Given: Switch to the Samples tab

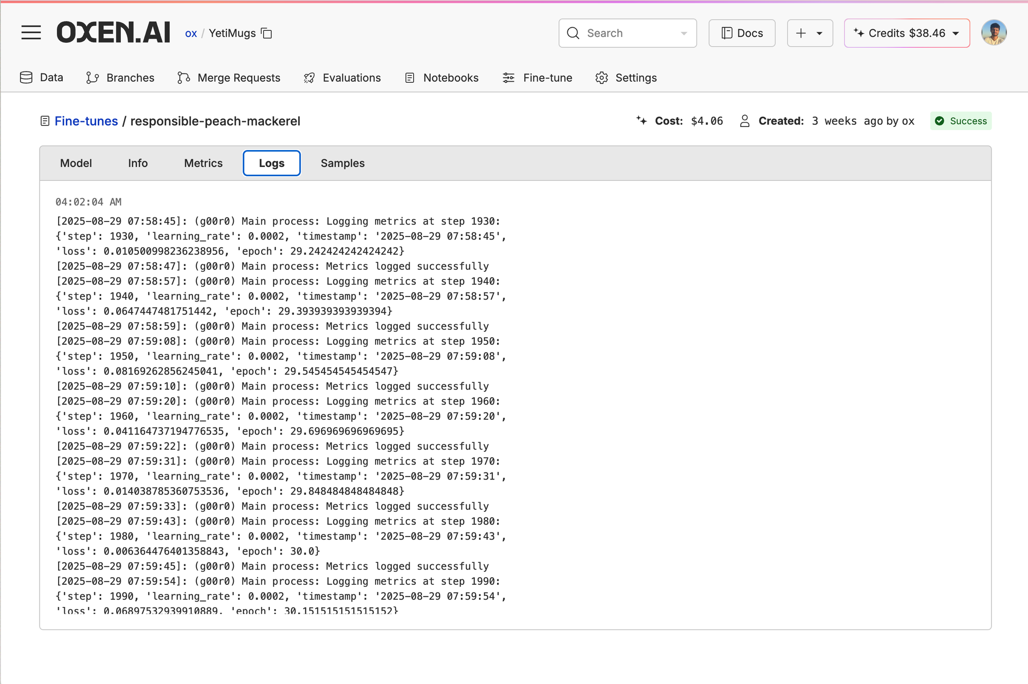Looking at the screenshot, I should pos(342,163).
